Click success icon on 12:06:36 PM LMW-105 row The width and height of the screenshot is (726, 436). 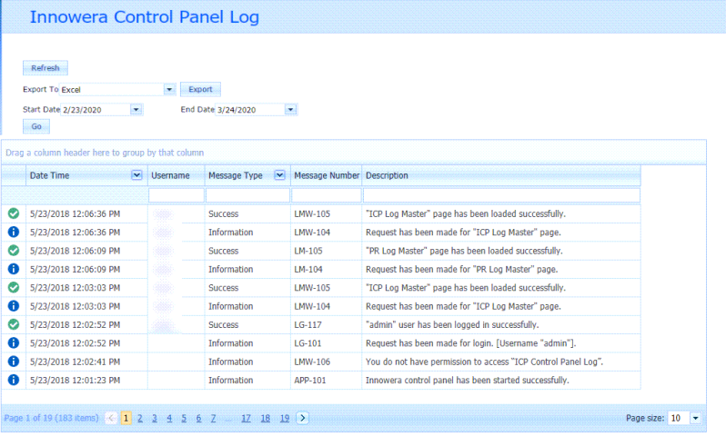click(x=14, y=213)
